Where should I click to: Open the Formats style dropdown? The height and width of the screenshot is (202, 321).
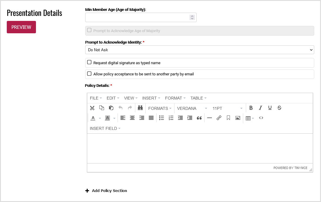[x=160, y=108]
